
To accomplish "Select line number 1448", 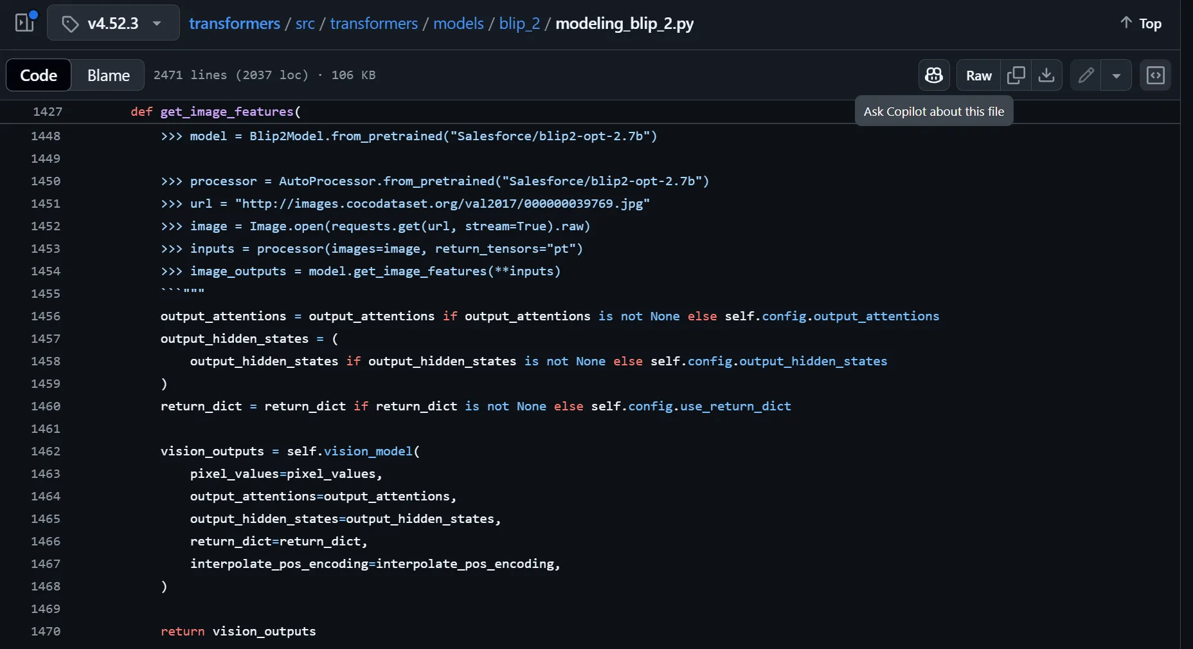I will pyautogui.click(x=46, y=136).
